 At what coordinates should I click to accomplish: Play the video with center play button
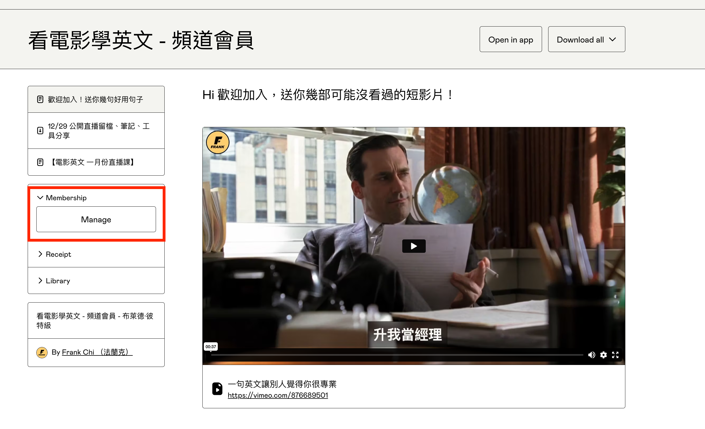[413, 246]
